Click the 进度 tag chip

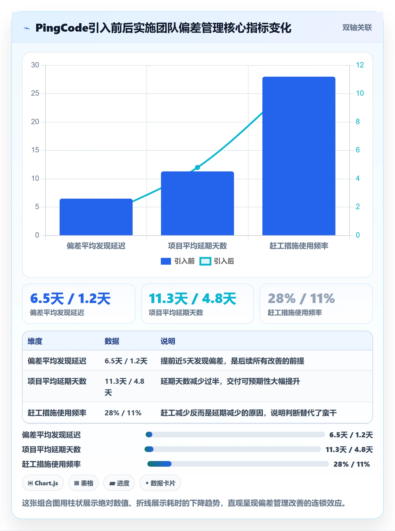(x=119, y=483)
